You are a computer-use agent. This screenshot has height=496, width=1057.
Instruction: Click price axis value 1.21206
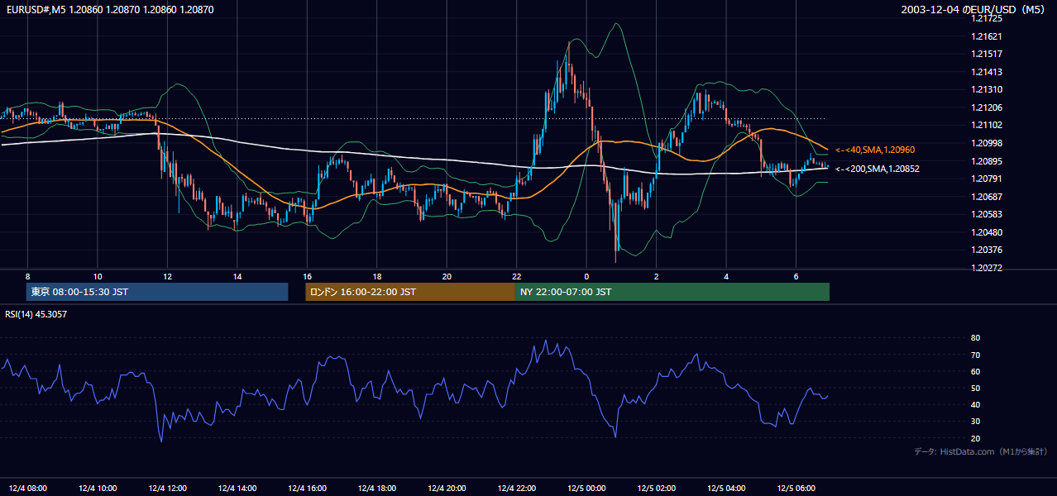(988, 107)
